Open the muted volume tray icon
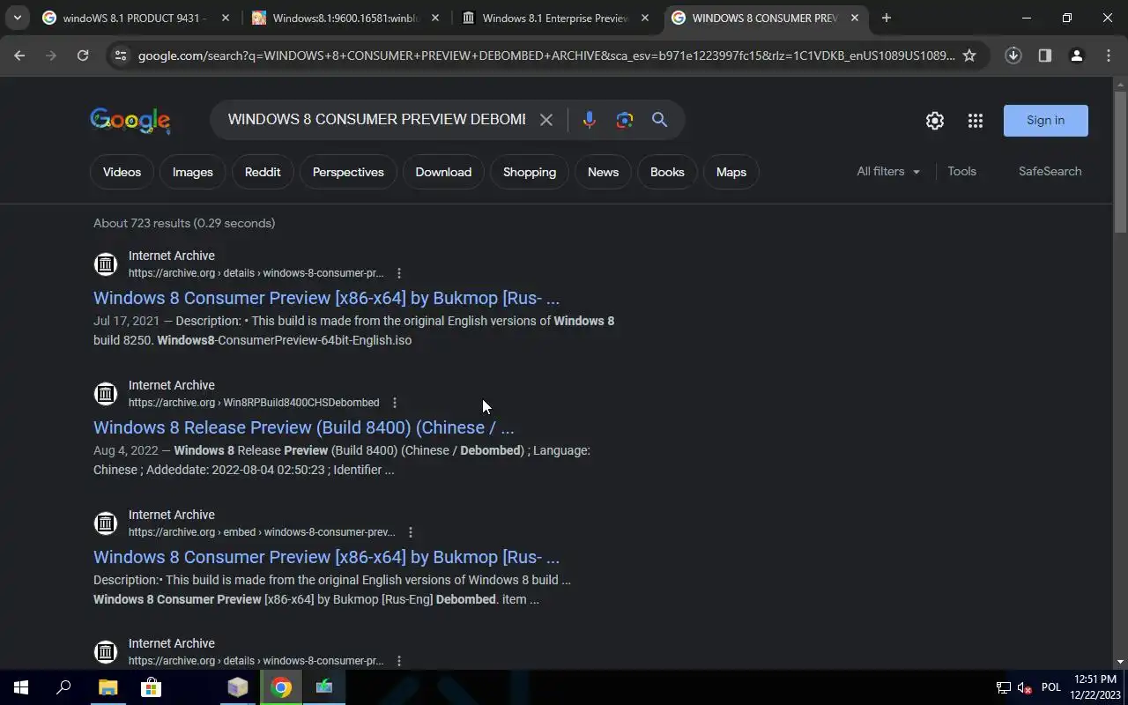The image size is (1128, 705). tap(1024, 687)
